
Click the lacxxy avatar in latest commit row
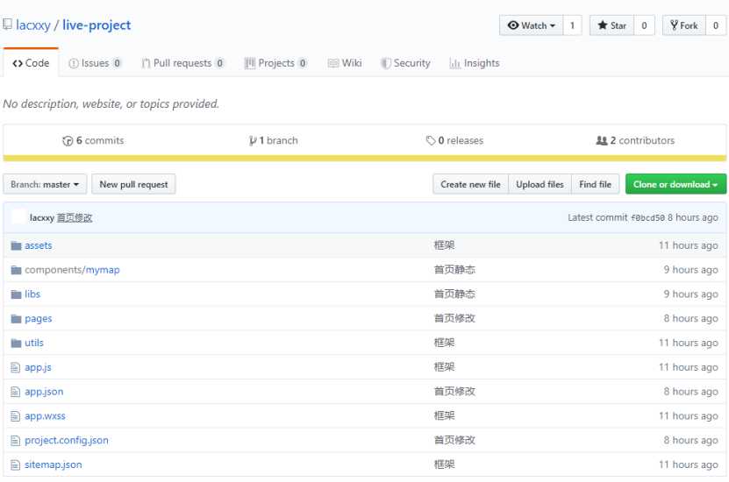18,217
